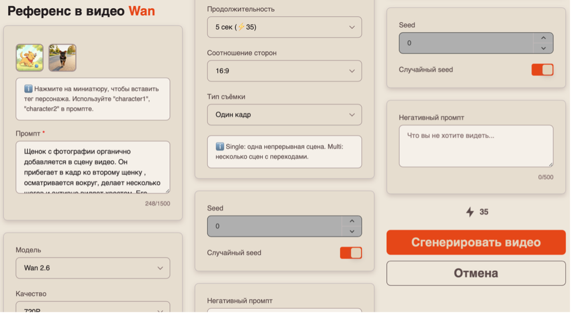
Task: Click the cartoon golden puppy thumbnail
Action: tap(30, 58)
